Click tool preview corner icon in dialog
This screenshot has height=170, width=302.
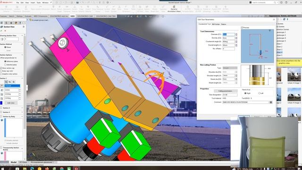(x=269, y=31)
